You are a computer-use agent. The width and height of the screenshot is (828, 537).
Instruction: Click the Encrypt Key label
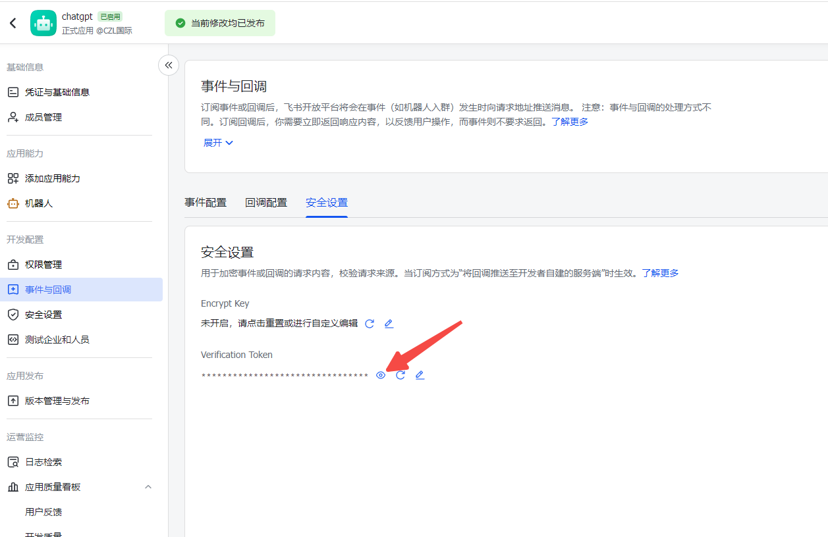pyautogui.click(x=225, y=303)
